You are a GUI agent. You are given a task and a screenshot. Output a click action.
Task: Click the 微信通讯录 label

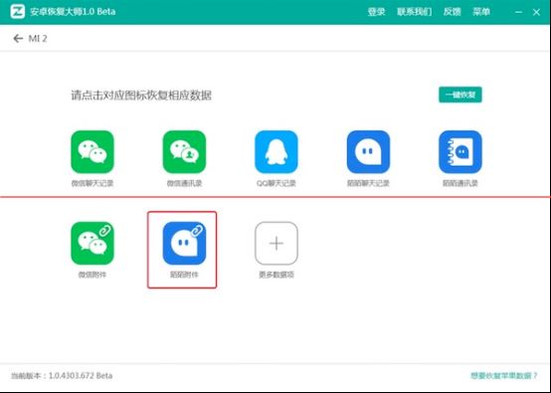point(184,183)
